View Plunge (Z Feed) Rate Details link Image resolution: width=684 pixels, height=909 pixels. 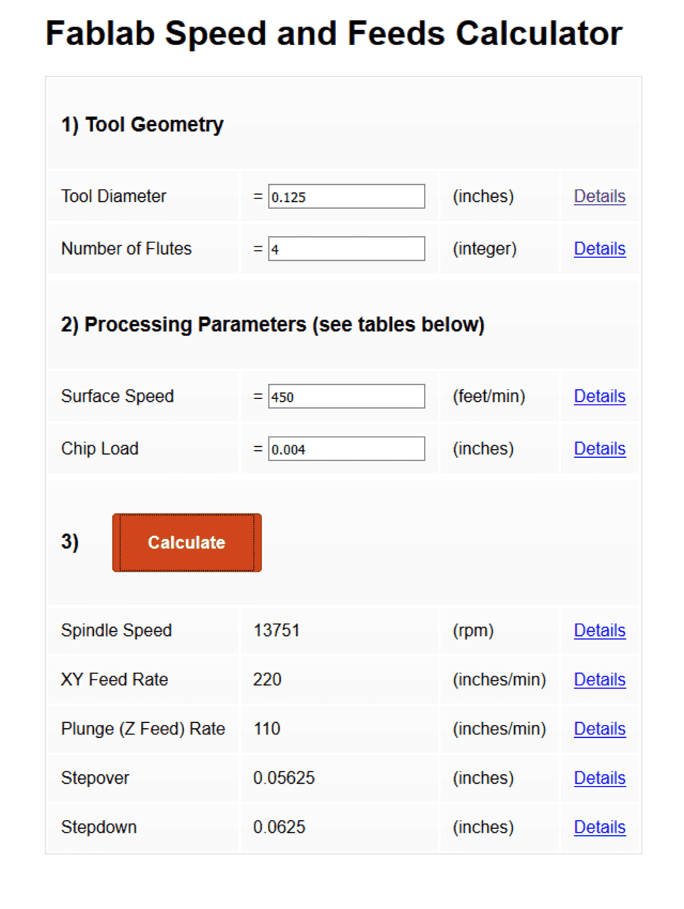[x=599, y=729]
